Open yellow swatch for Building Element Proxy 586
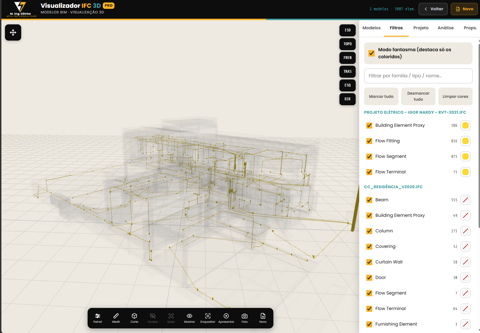480x333 pixels. click(466, 125)
